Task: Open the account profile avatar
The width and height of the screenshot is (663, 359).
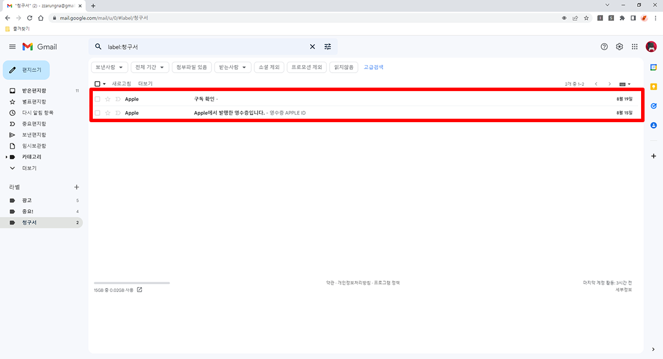Action: click(651, 47)
